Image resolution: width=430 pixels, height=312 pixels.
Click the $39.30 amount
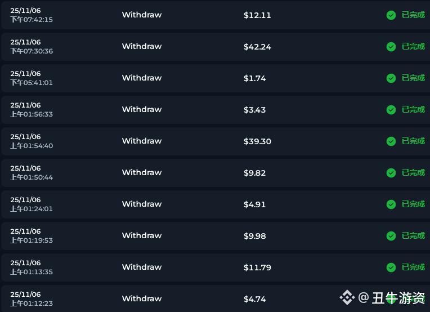coord(257,141)
